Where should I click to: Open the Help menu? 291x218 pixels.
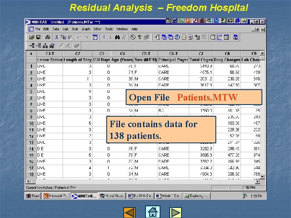[x=134, y=29]
